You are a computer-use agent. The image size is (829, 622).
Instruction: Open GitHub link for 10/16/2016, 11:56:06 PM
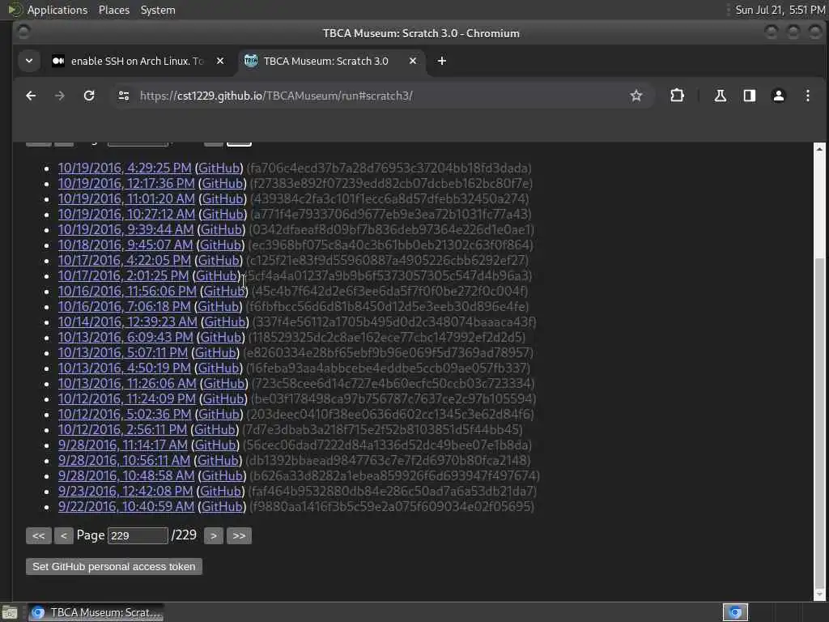click(x=223, y=291)
